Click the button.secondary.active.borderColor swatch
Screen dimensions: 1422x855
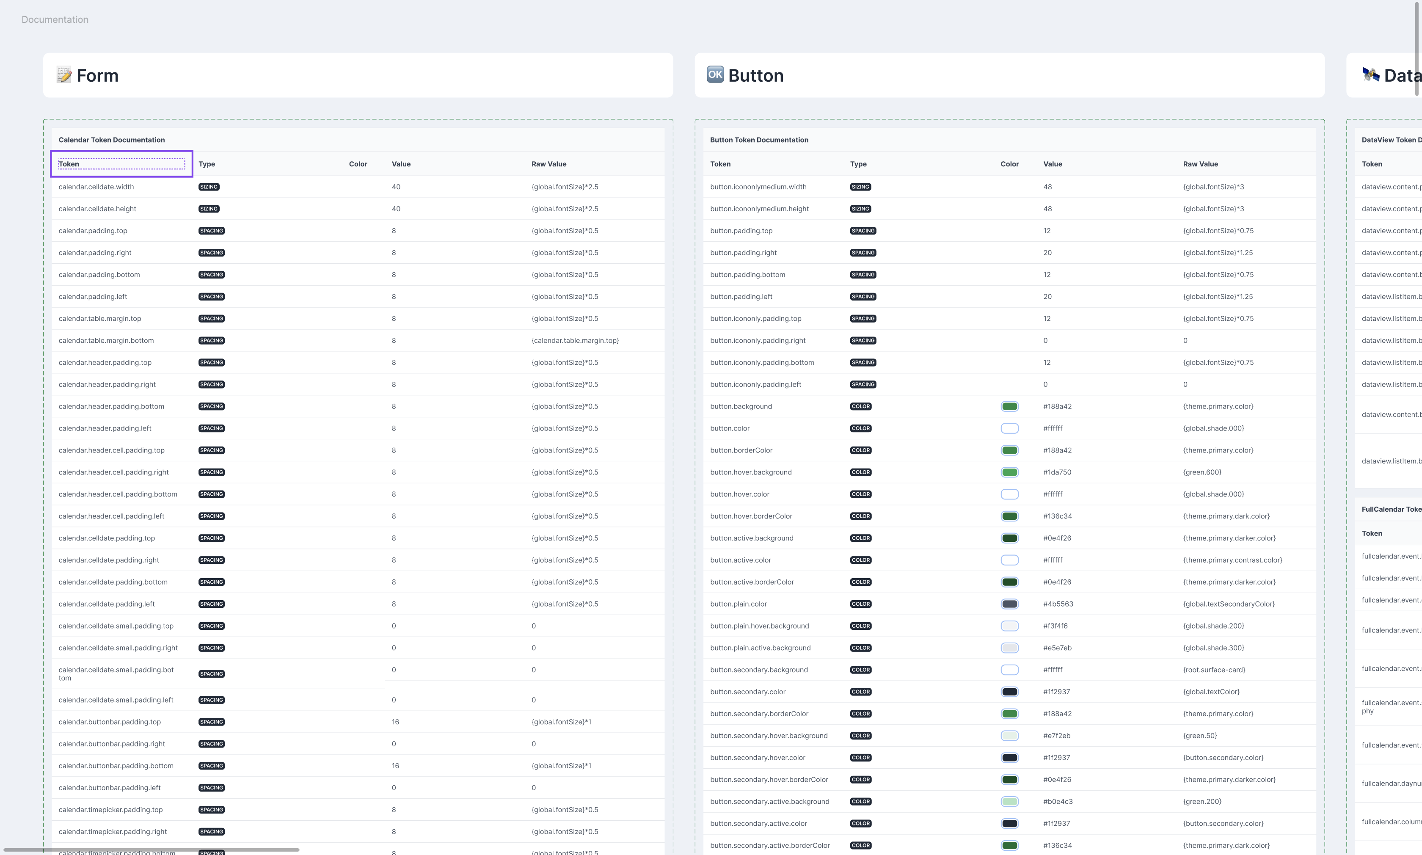click(1009, 846)
